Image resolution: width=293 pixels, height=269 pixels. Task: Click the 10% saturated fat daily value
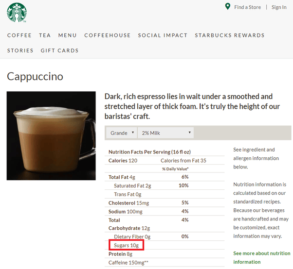[x=183, y=185]
